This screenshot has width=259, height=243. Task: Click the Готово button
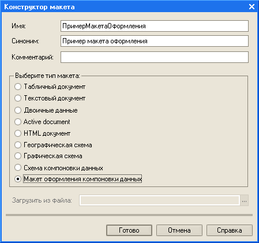click(129, 230)
